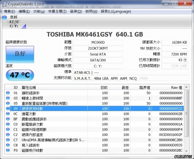Open the 磁碟(D) menu
The width and height of the screenshot is (194, 159).
[76, 12]
